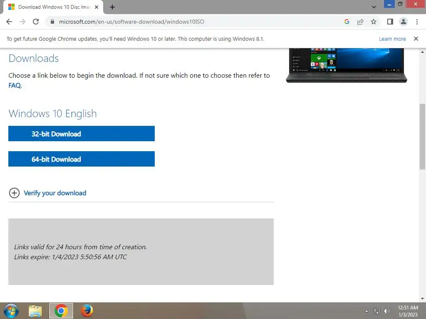The width and height of the screenshot is (426, 319).
Task: Click the Chrome taskbar icon
Action: click(x=61, y=311)
